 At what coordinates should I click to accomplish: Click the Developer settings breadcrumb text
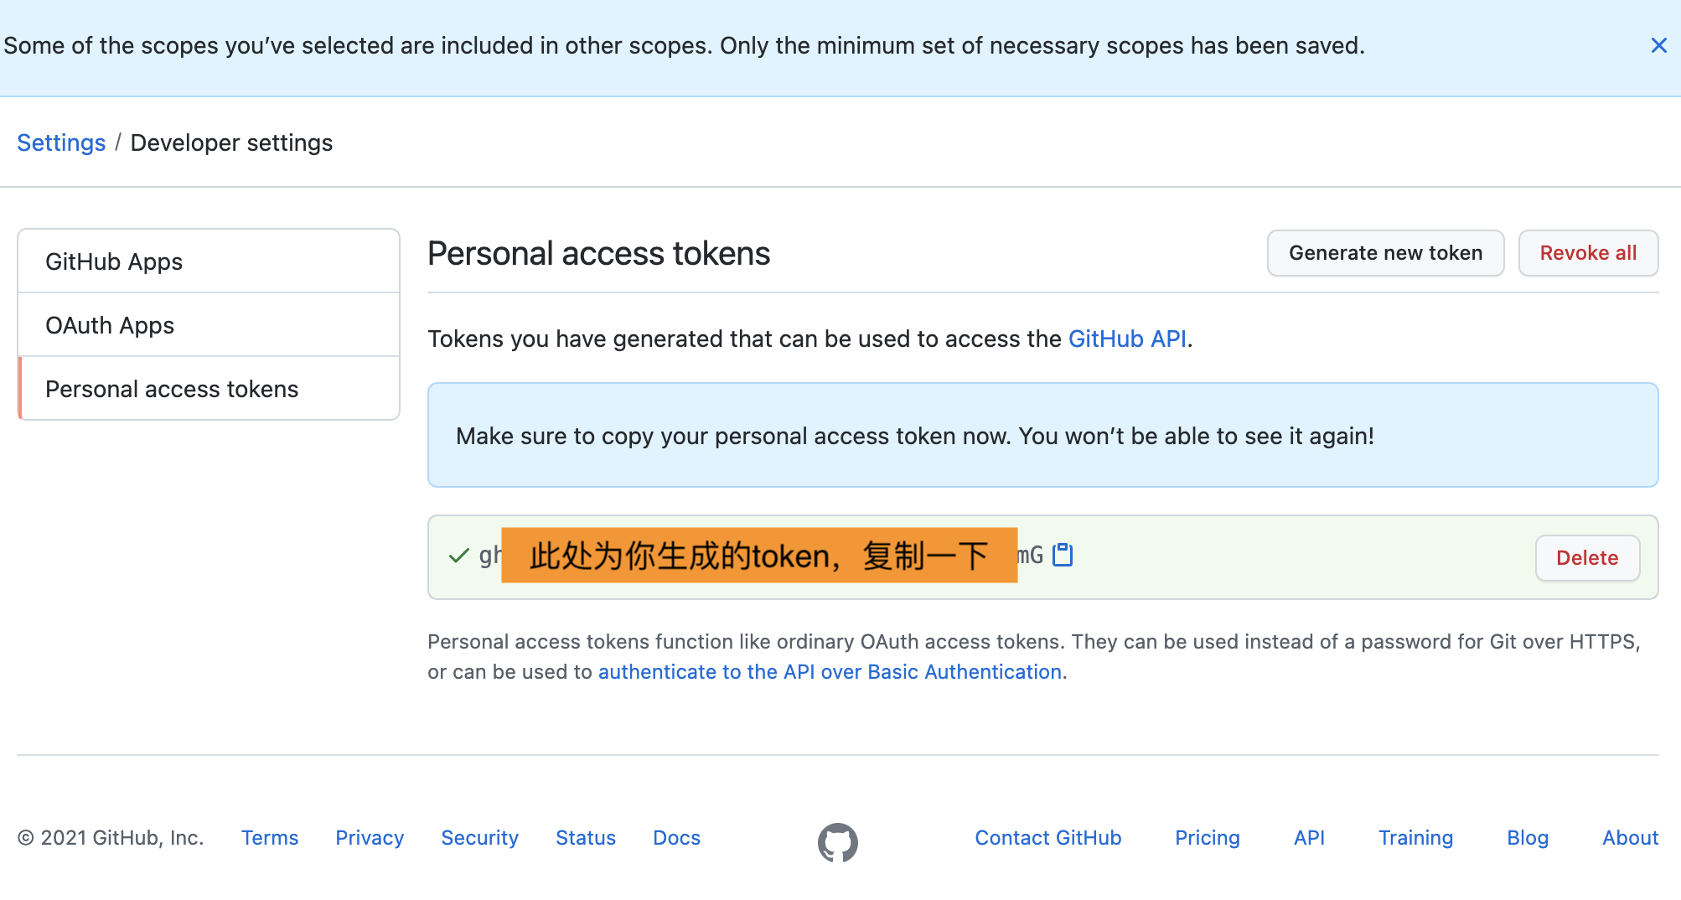[231, 142]
